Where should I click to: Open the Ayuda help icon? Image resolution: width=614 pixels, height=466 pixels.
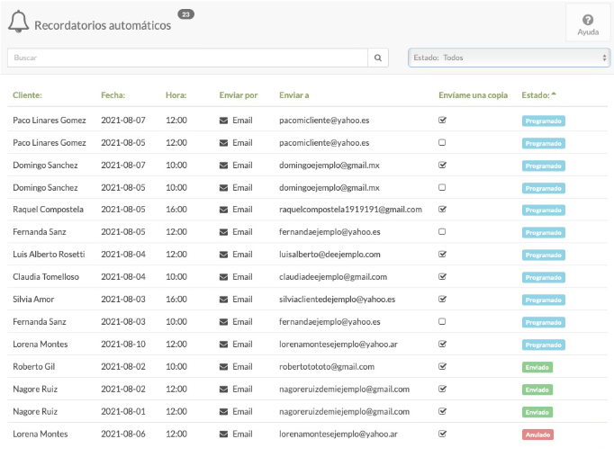(x=587, y=24)
